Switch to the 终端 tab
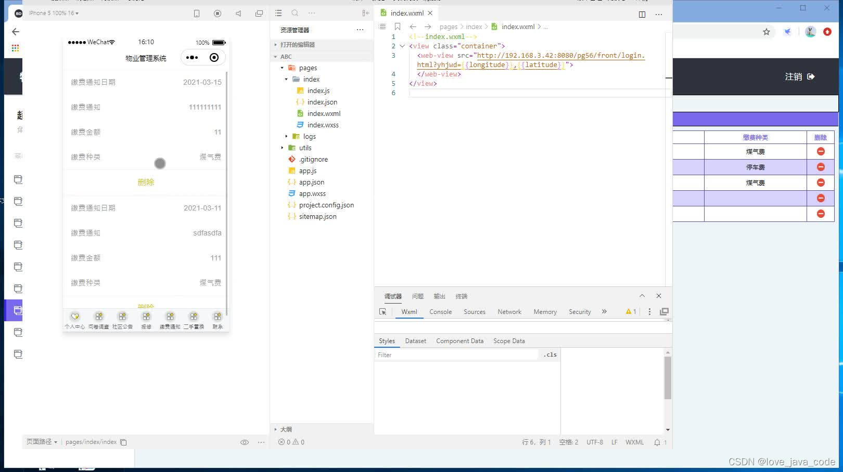This screenshot has width=843, height=472. (462, 296)
